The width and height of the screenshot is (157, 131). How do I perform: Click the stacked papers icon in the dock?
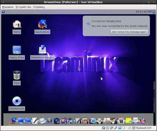click(x=42, y=121)
